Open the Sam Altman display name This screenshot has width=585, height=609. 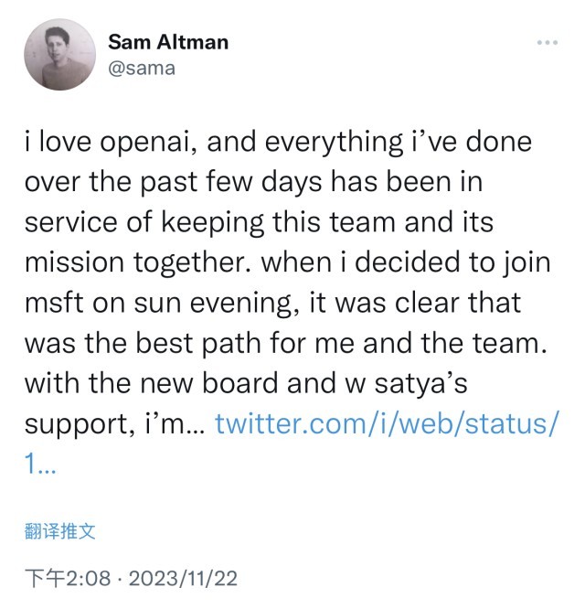pos(168,42)
